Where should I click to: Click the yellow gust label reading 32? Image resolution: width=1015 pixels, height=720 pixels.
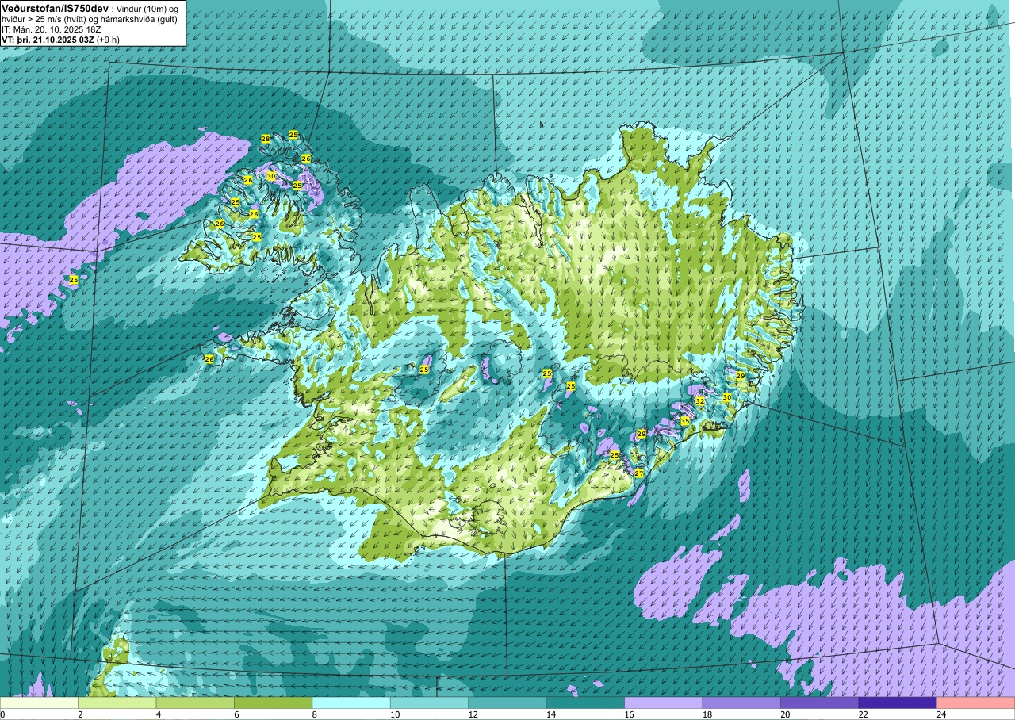[699, 401]
